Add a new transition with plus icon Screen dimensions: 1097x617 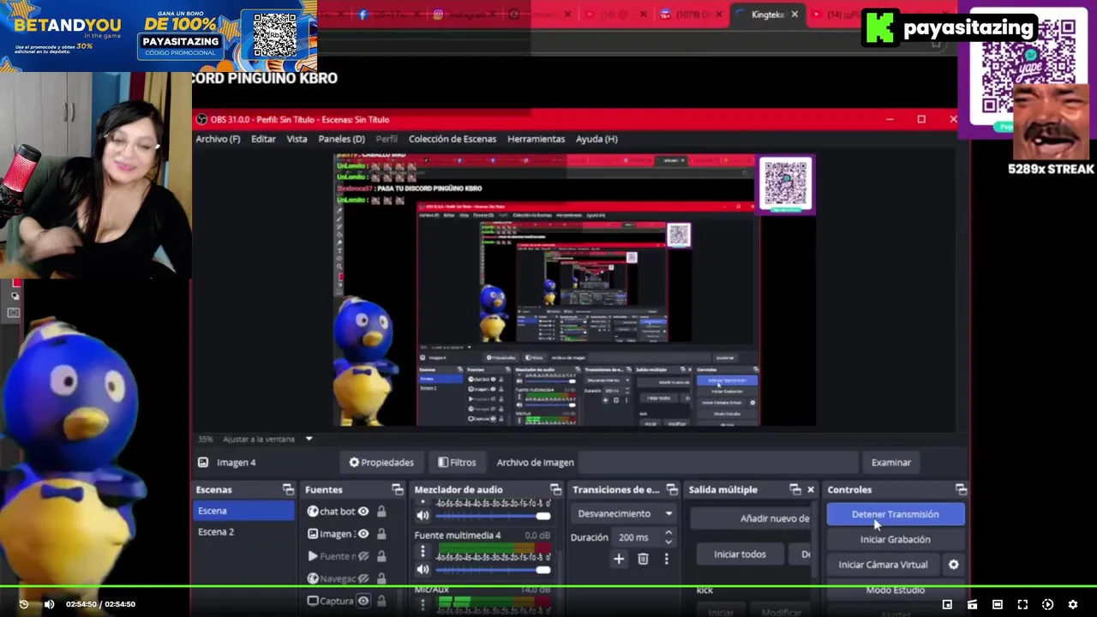click(x=619, y=559)
